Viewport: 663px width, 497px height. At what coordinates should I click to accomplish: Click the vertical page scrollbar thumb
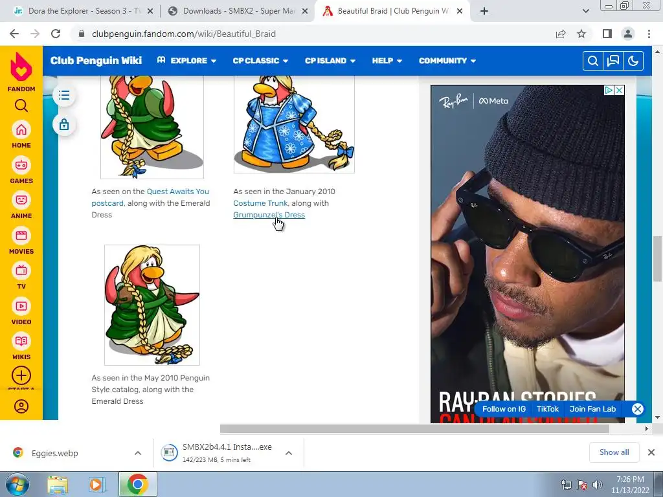pyautogui.click(x=657, y=259)
